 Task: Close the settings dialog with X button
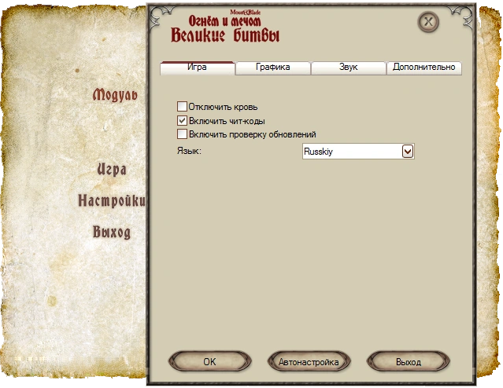coord(428,22)
